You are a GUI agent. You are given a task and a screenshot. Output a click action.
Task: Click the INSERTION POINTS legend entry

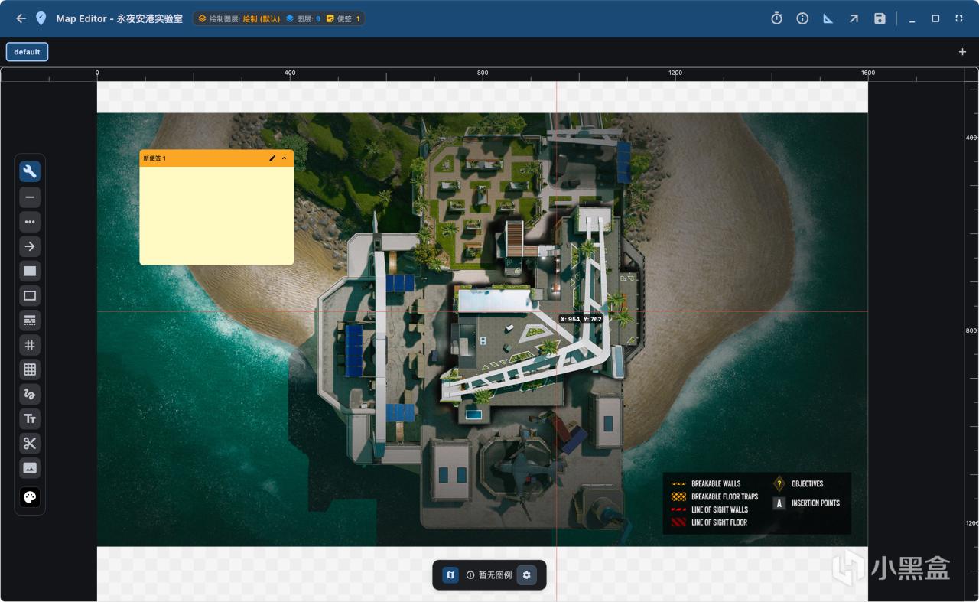(x=806, y=503)
